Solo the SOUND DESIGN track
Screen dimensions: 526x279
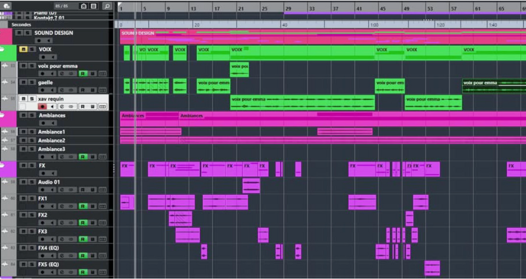point(27,33)
